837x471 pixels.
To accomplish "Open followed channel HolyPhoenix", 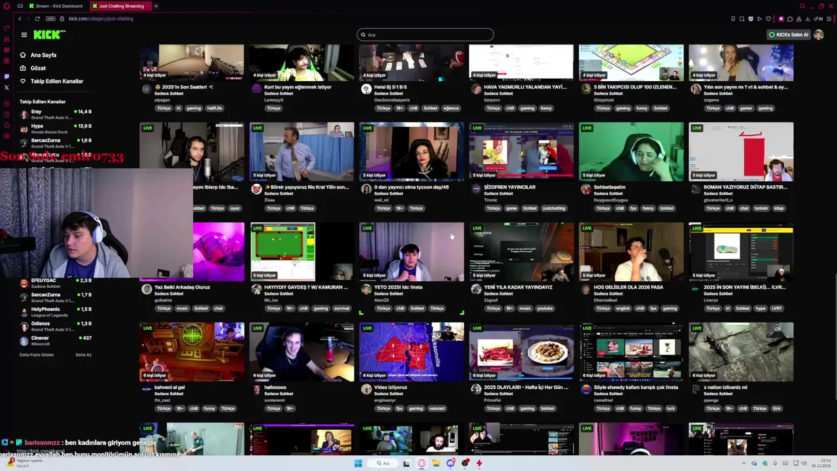I will coord(56,311).
